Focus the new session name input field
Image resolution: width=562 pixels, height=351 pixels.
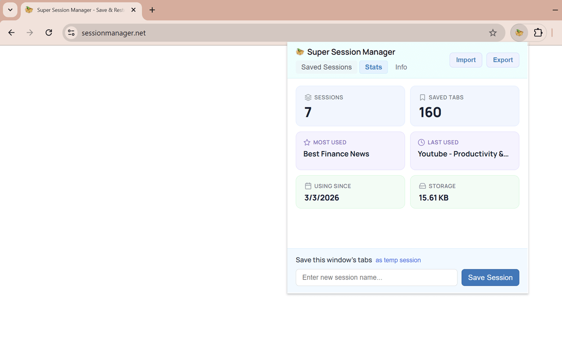[x=377, y=277]
